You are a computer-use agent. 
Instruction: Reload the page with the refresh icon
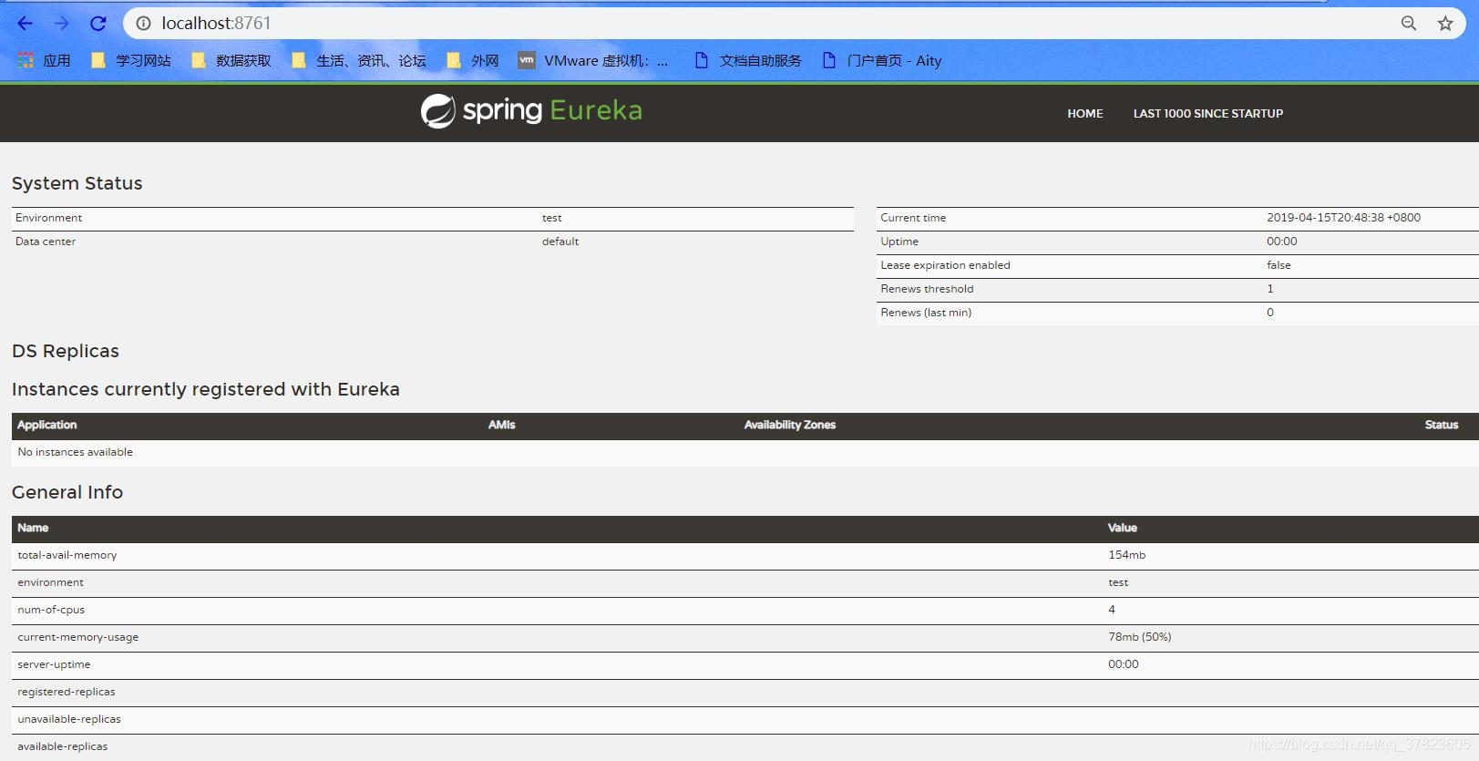pyautogui.click(x=98, y=24)
